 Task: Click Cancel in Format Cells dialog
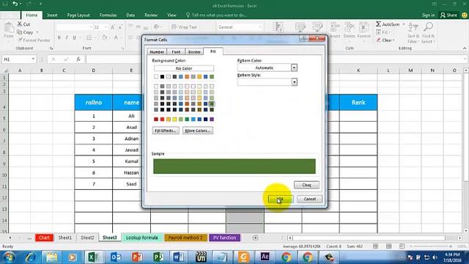point(309,199)
